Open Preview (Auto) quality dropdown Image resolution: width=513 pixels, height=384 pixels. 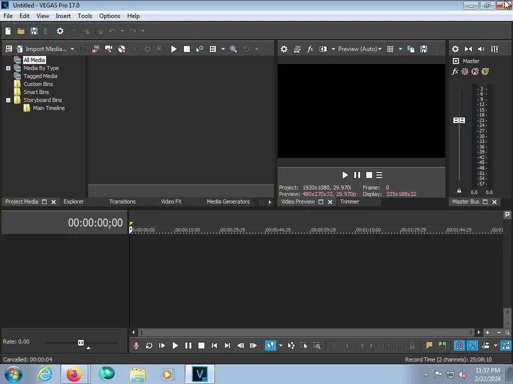(x=360, y=49)
